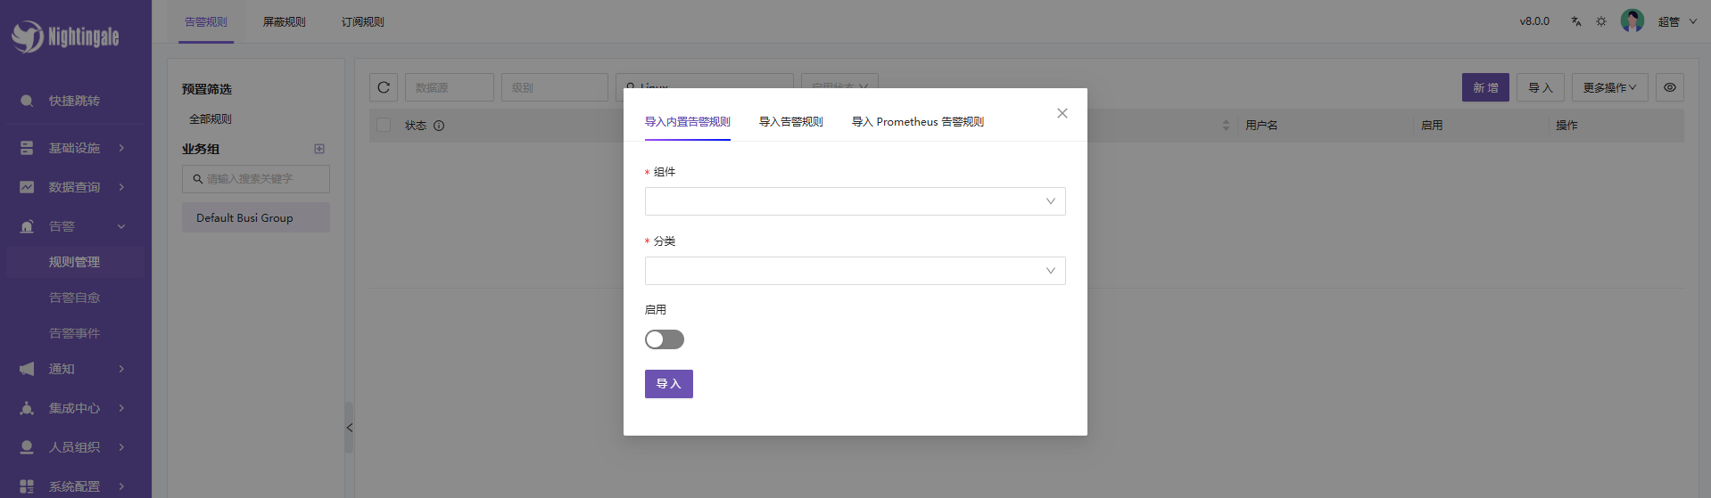The width and height of the screenshot is (1711, 498).
Task: Click the eye icon for column display
Action: click(1670, 87)
